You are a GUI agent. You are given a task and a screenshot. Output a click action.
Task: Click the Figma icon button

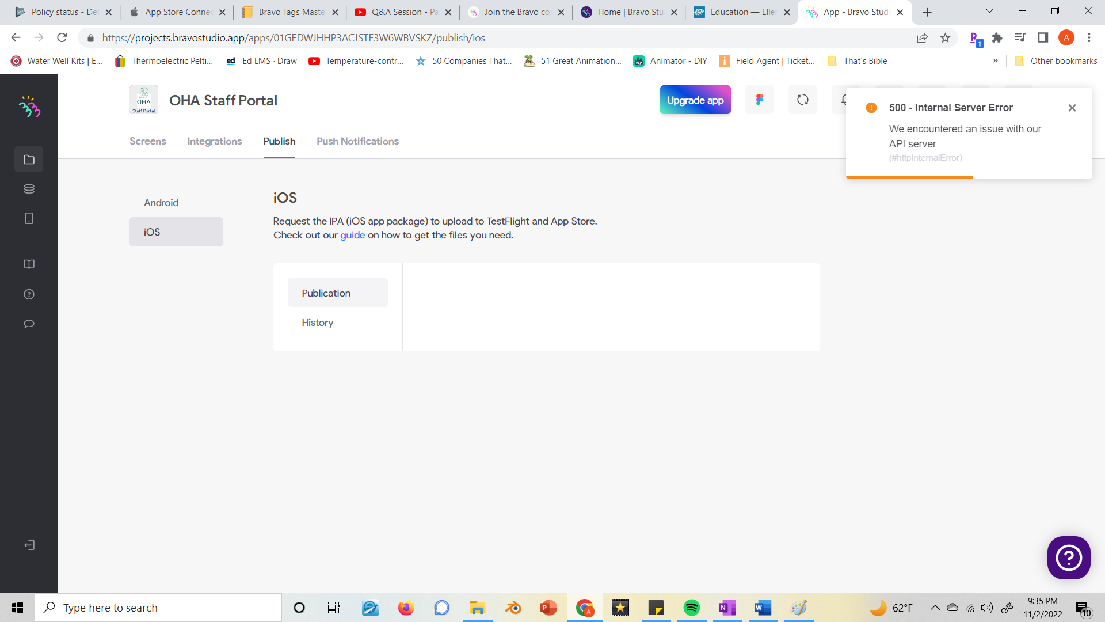pos(760,100)
